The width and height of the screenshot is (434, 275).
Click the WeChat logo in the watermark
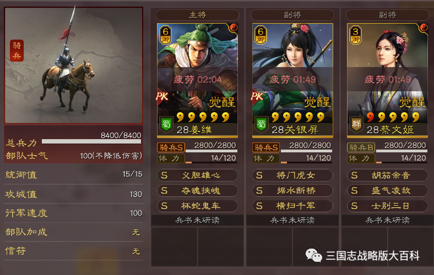tap(313, 255)
